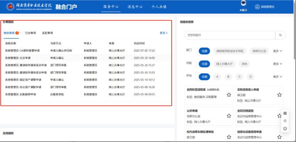Viewport: 296px width, 142px height.
Task: Star the 合同拟签流程表 service card
Action: point(229,95)
